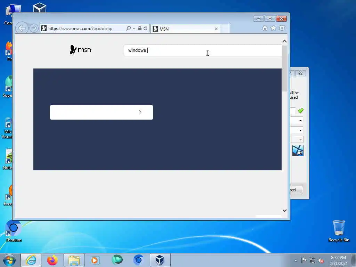Open Windows Explorer from the taskbar

coord(74,260)
